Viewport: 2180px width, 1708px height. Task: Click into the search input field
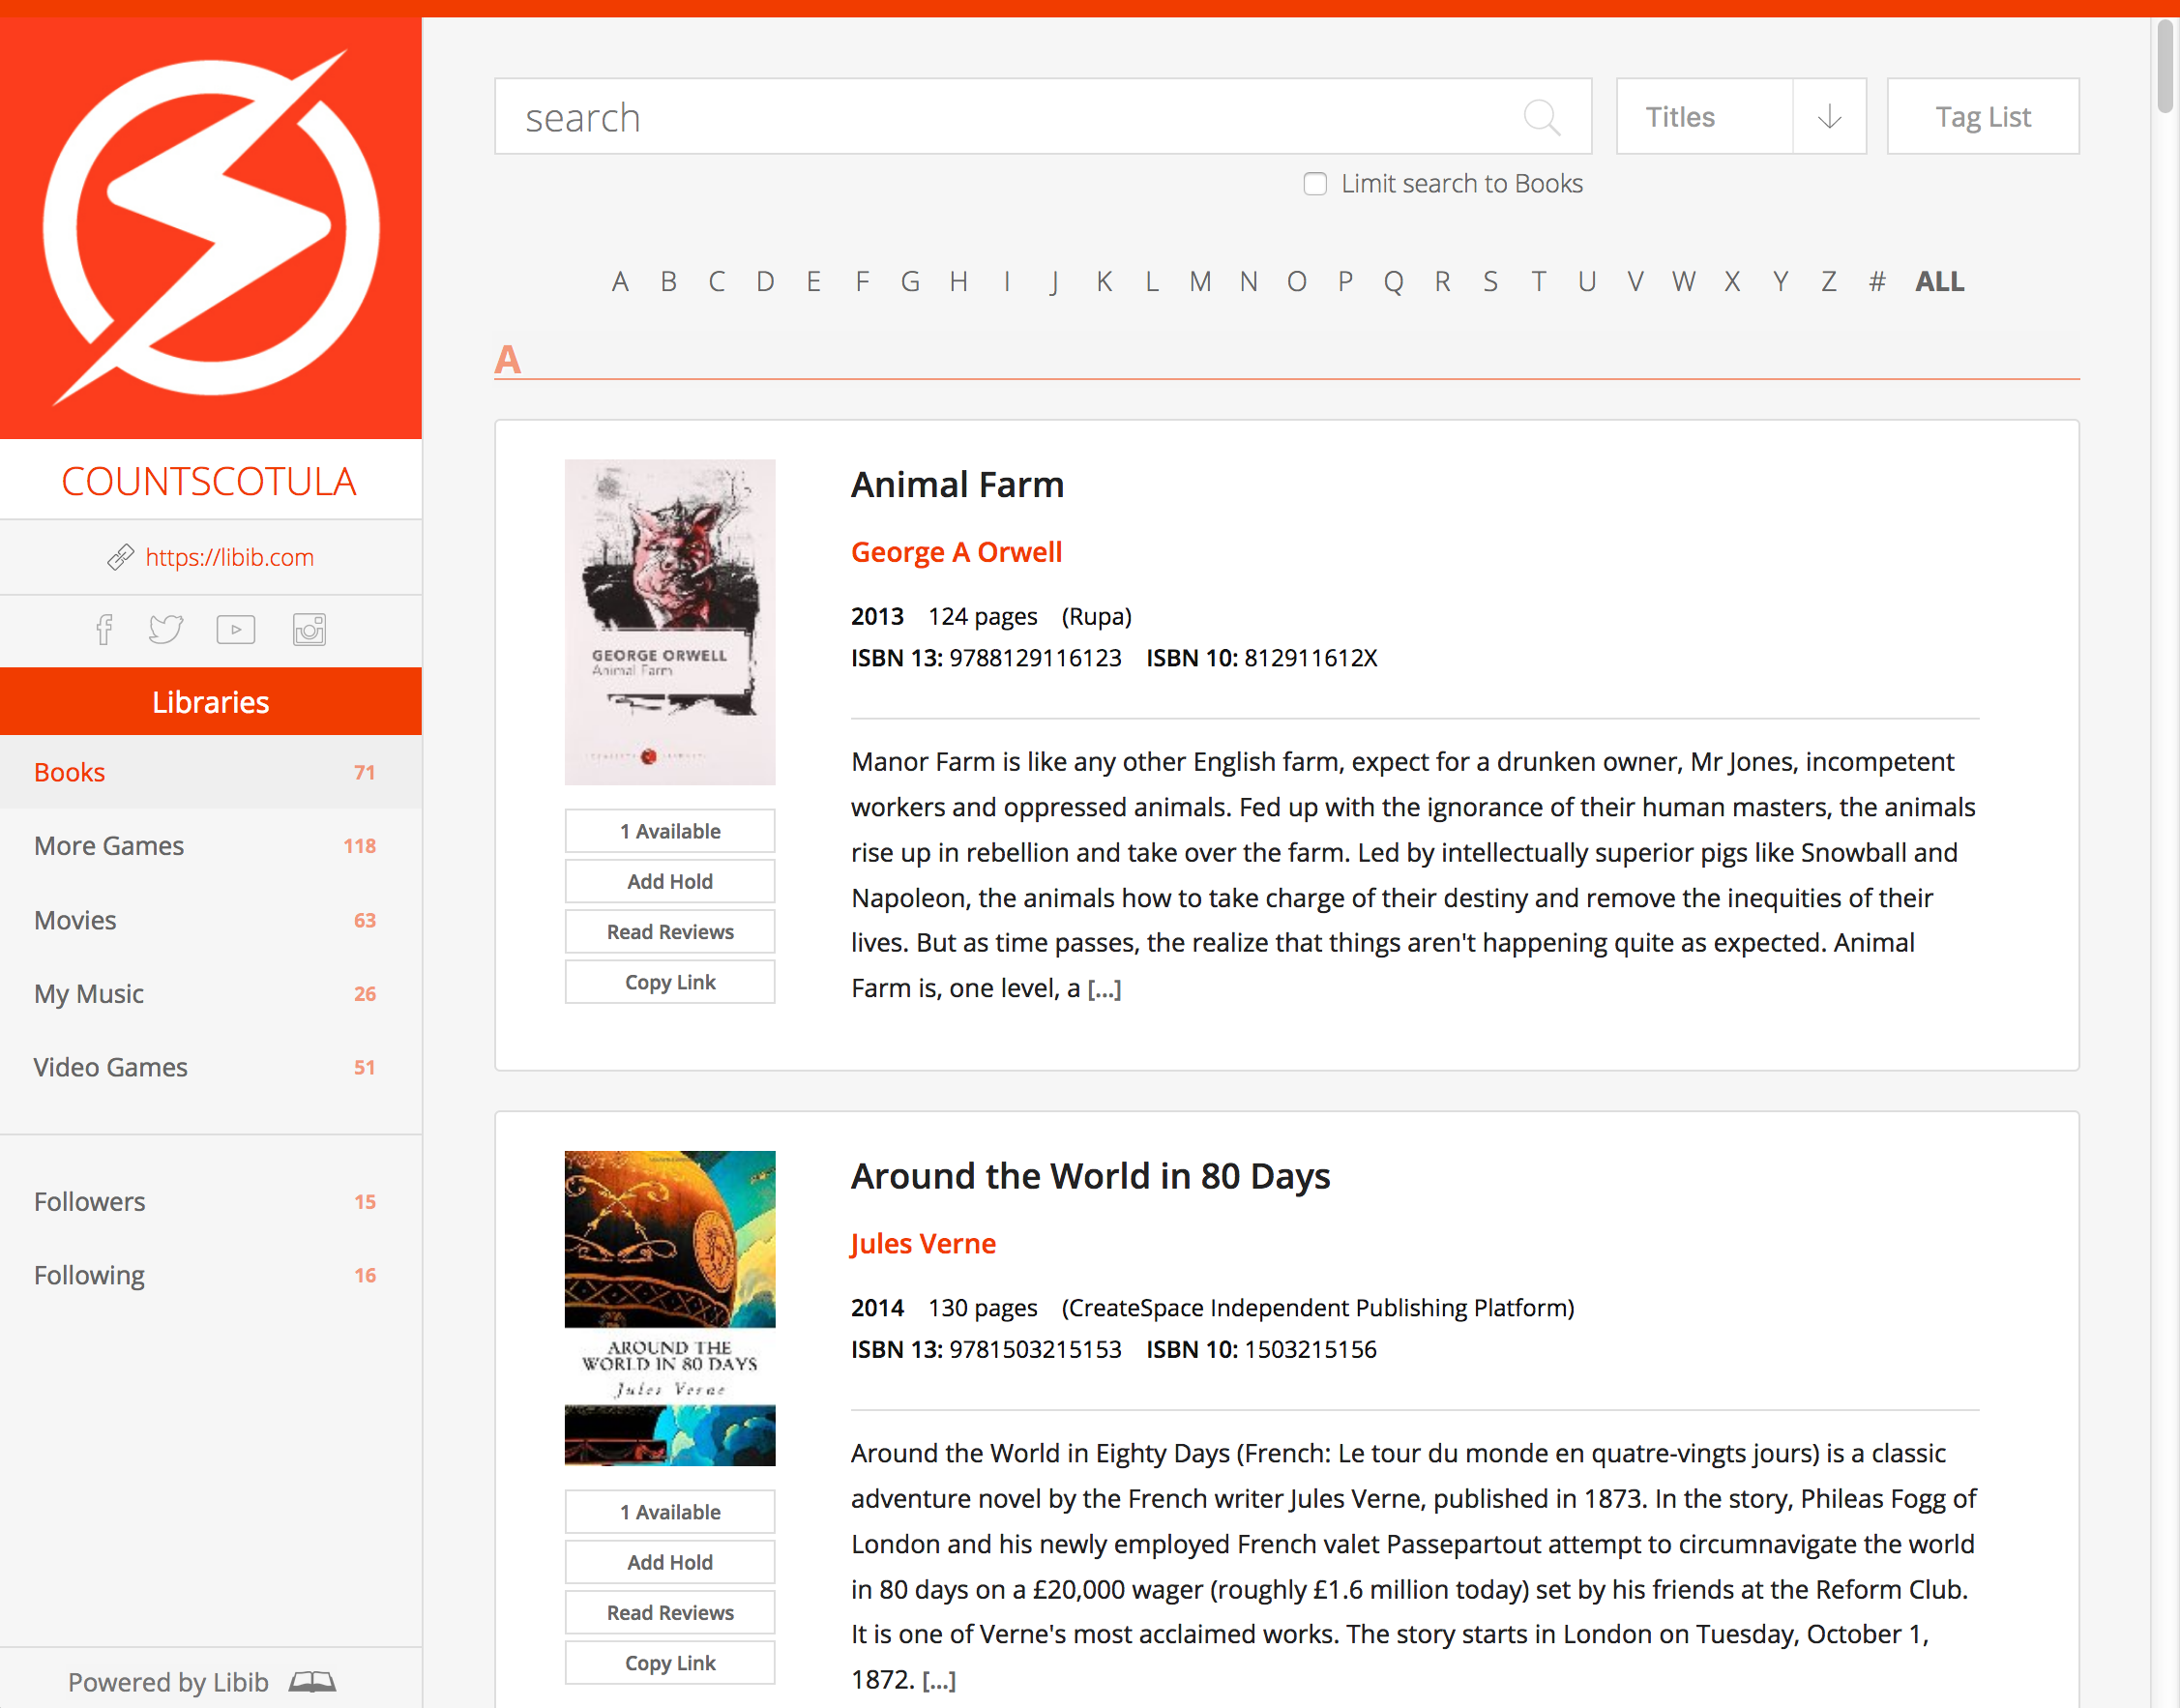[1000, 117]
